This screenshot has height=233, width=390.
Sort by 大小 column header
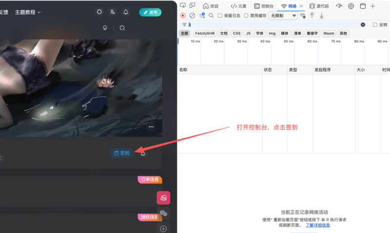[368, 70]
